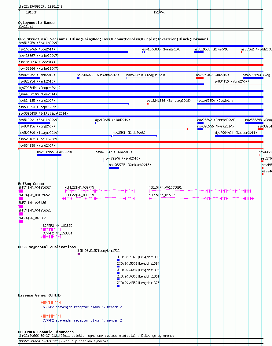Screen dimensions: 272x346
Task: Click the nsv821342 (Ju2010) label
Action: point(212,75)
